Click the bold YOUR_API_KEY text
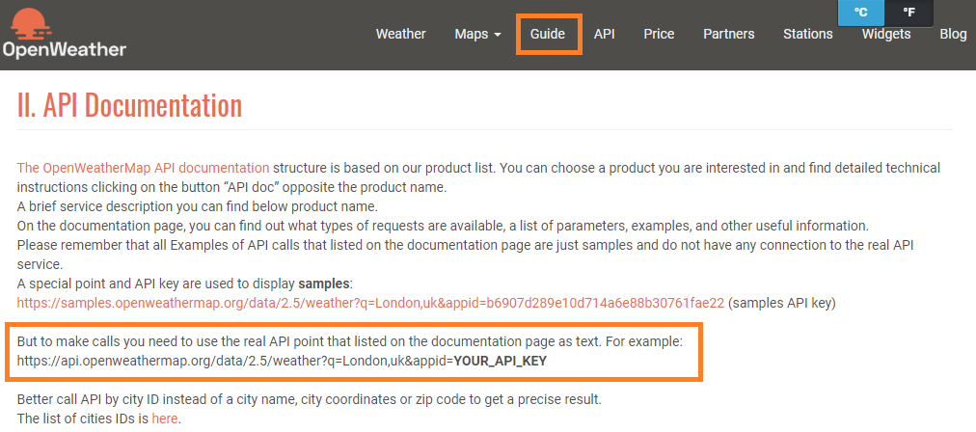 coord(501,361)
